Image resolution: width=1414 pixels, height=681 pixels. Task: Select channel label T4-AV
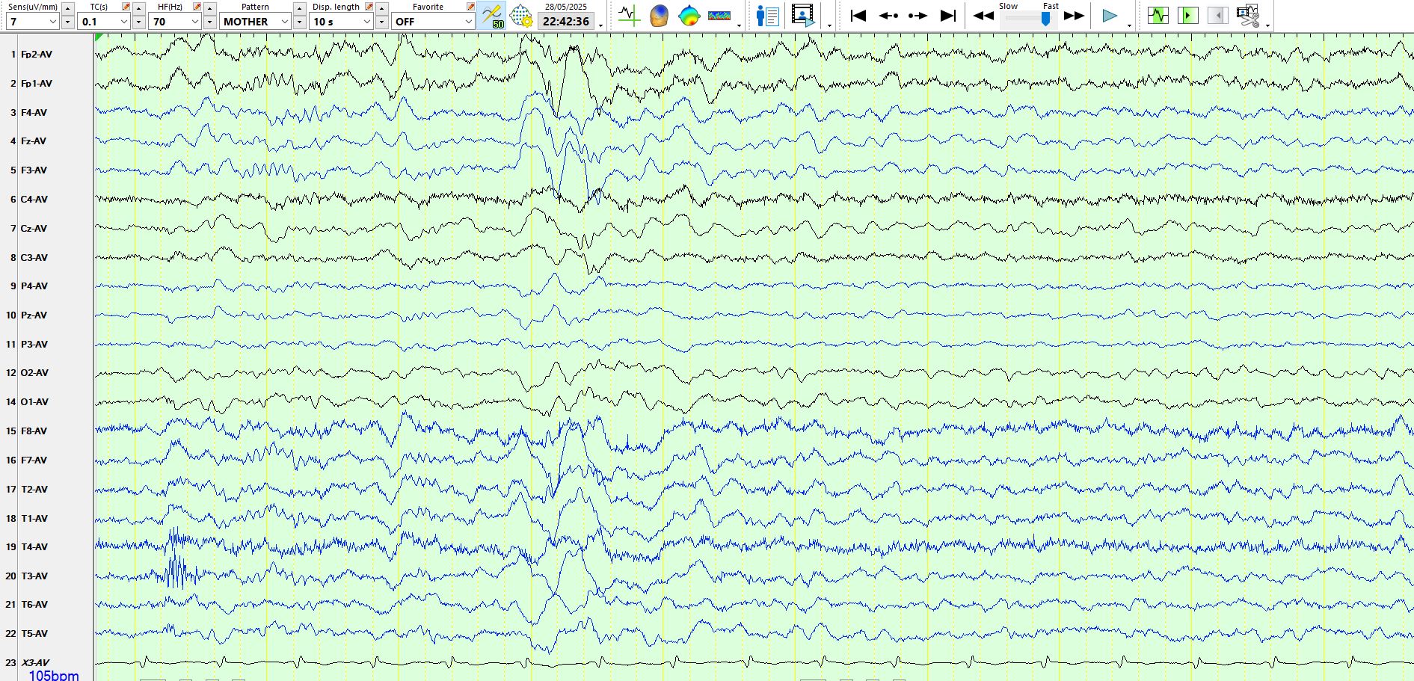point(34,547)
